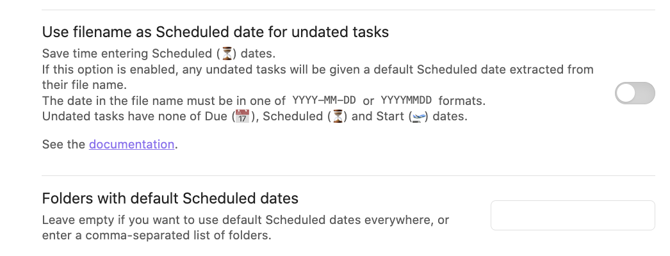
Task: Click the 'See the' text before documentation
Action: (x=63, y=144)
